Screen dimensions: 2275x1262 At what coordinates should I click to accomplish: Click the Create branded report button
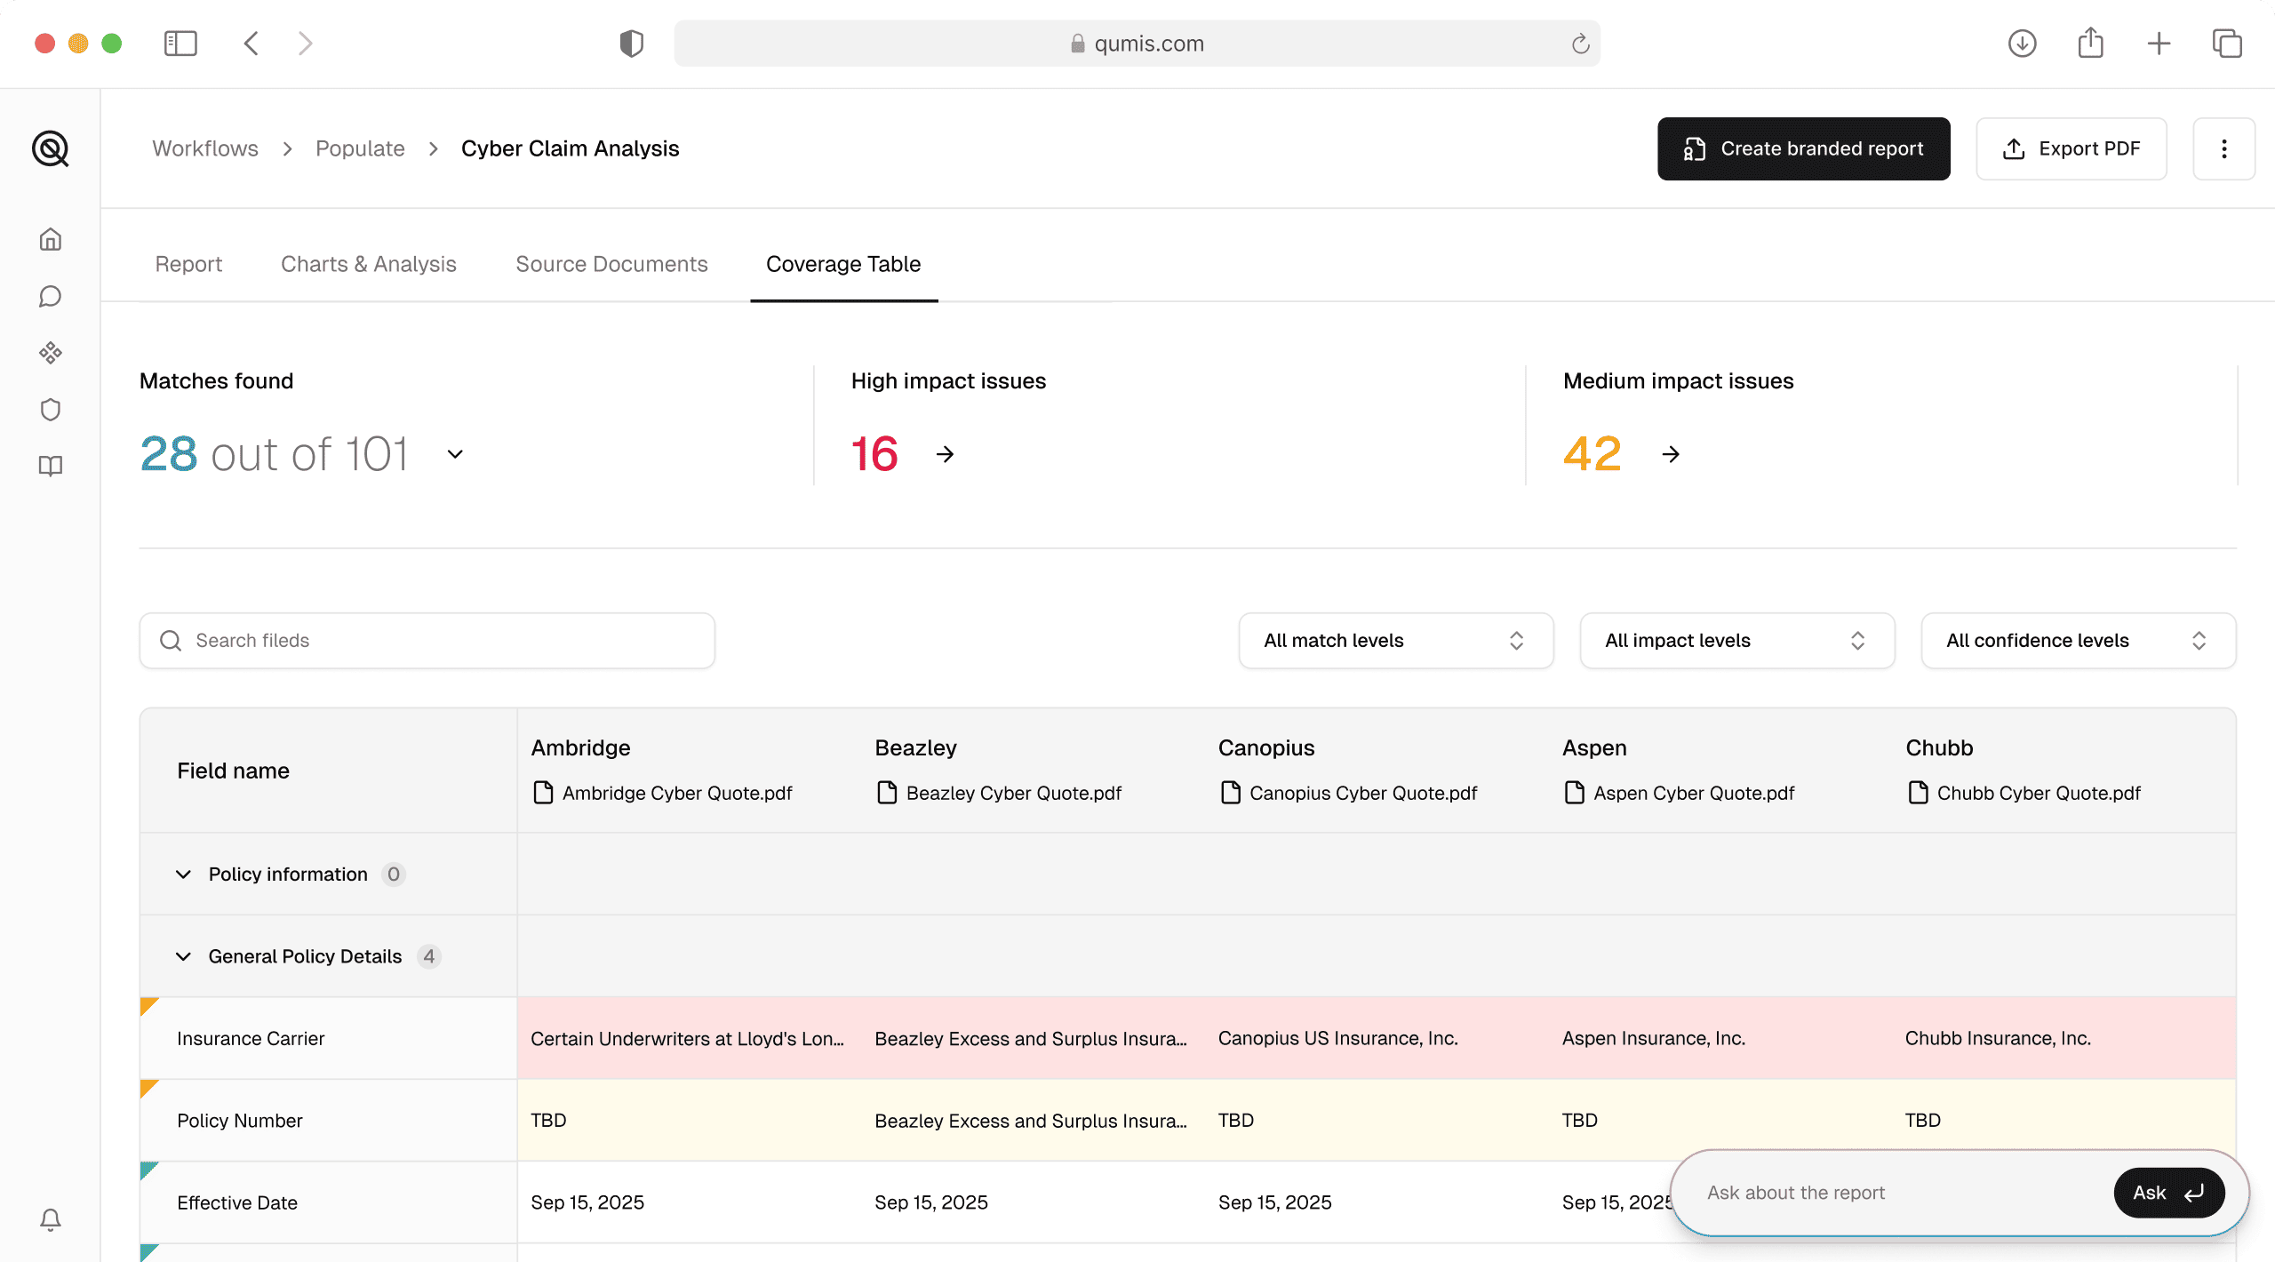coord(1803,148)
